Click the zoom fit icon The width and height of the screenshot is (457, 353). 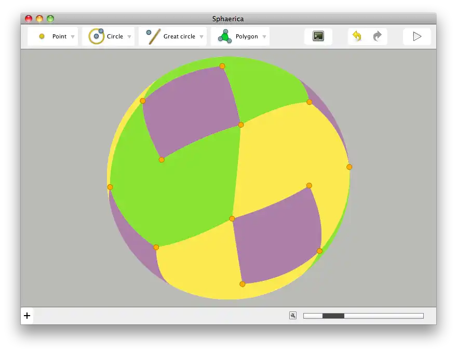click(293, 316)
